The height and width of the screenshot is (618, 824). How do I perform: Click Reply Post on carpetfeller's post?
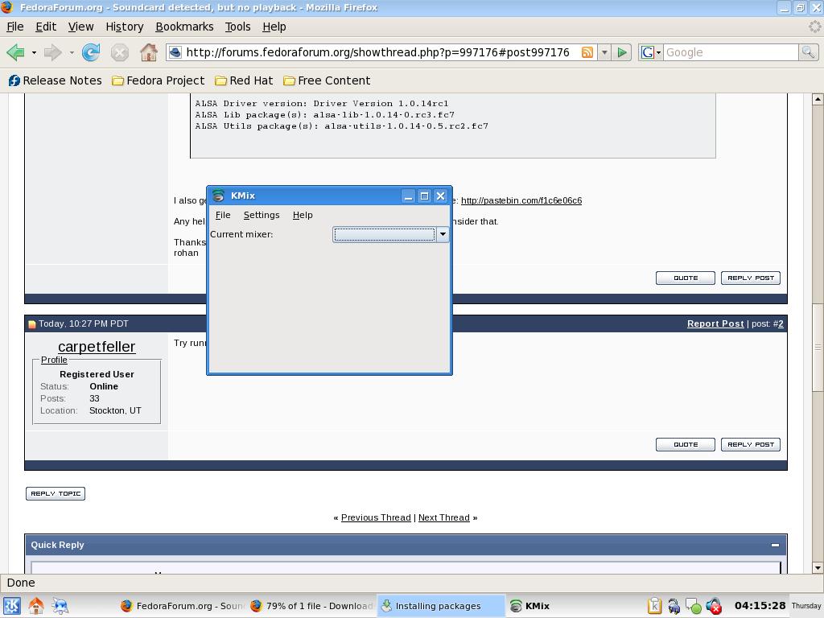(x=751, y=444)
